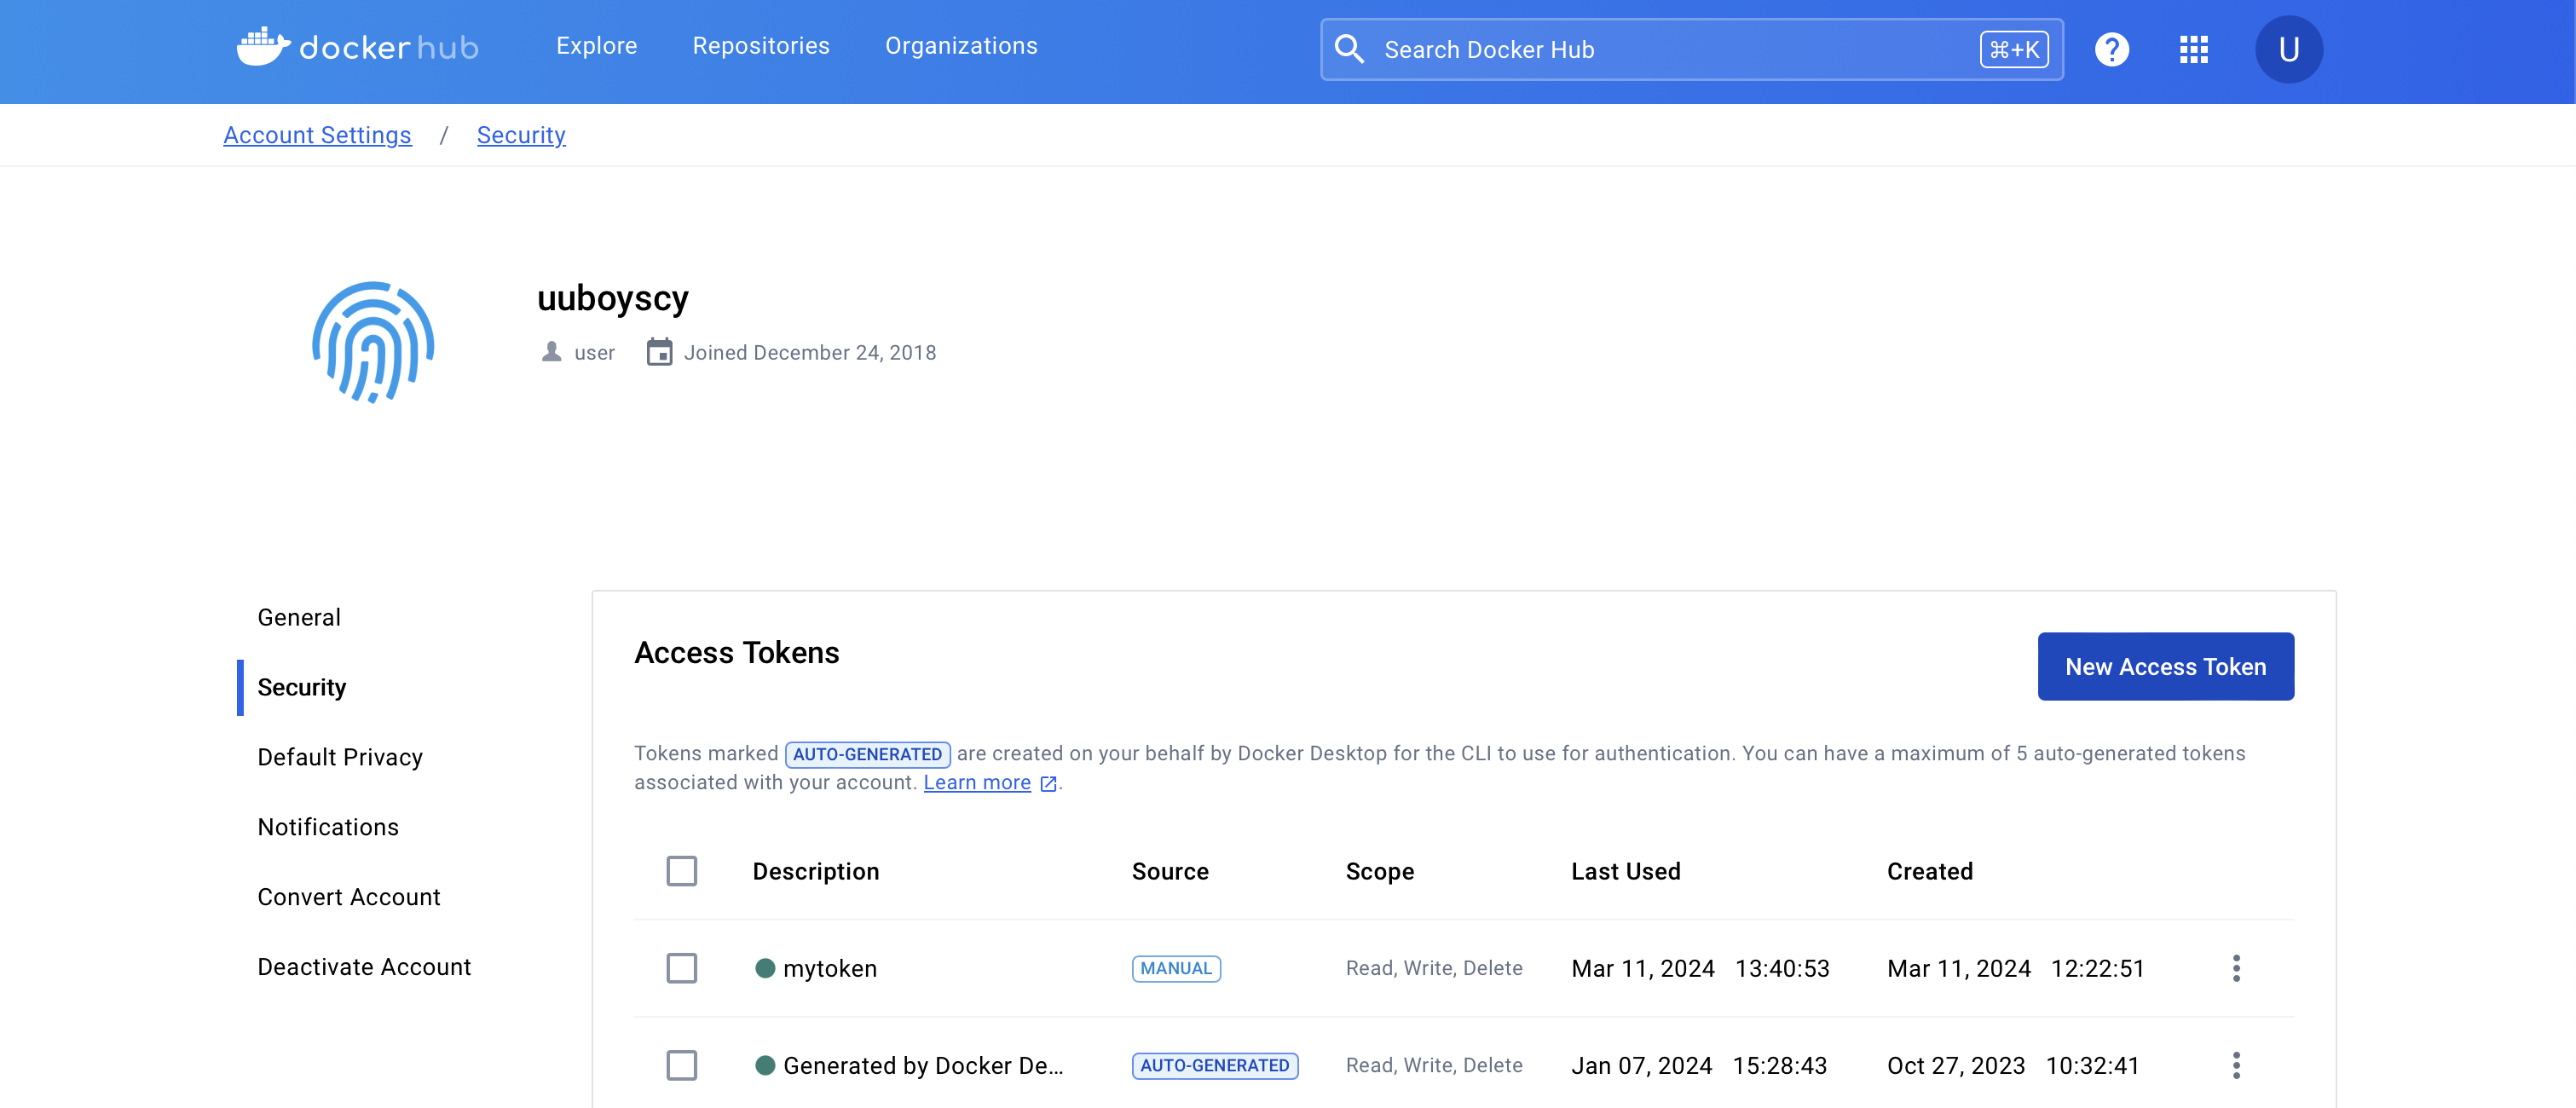Viewport: 2576px width, 1108px height.
Task: Click Generated by Docker De... description
Action: 922,1066
